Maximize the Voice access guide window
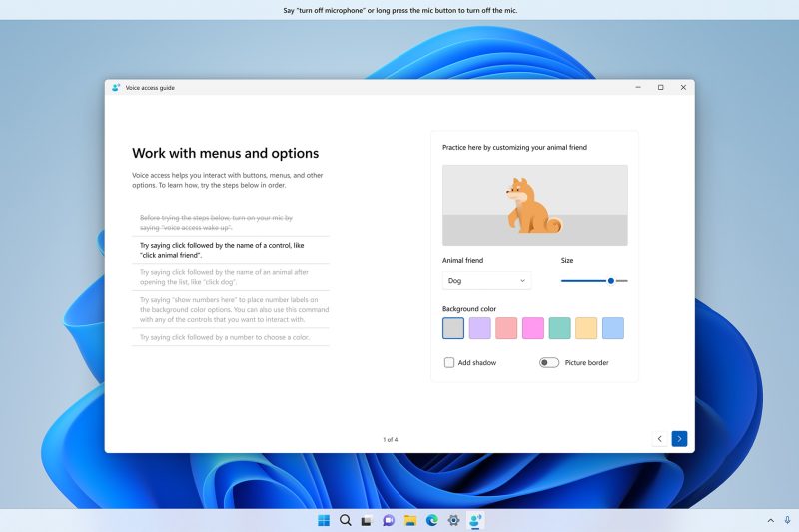Image resolution: width=799 pixels, height=532 pixels. tap(661, 88)
